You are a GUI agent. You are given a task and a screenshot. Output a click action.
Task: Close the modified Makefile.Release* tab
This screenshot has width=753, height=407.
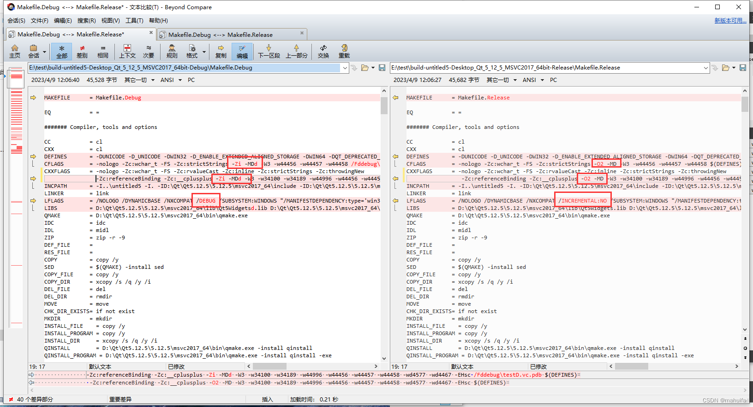[x=151, y=33]
